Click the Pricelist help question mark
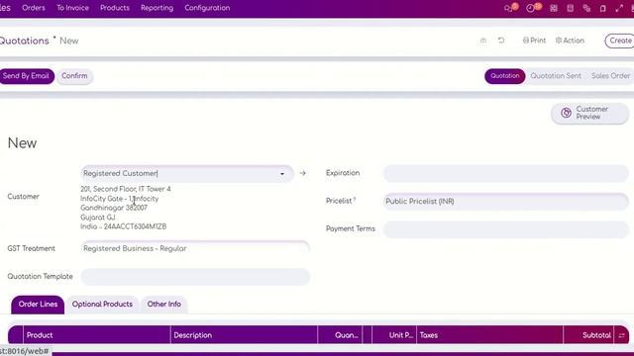This screenshot has height=356, width=634. point(355,199)
